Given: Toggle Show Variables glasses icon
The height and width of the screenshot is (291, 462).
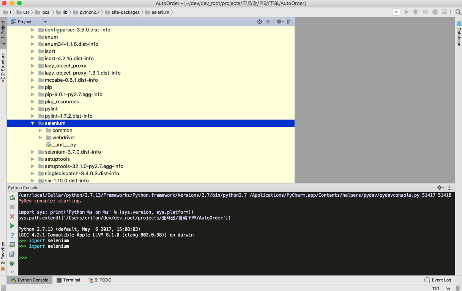Looking at the screenshot, I should pos(12,245).
